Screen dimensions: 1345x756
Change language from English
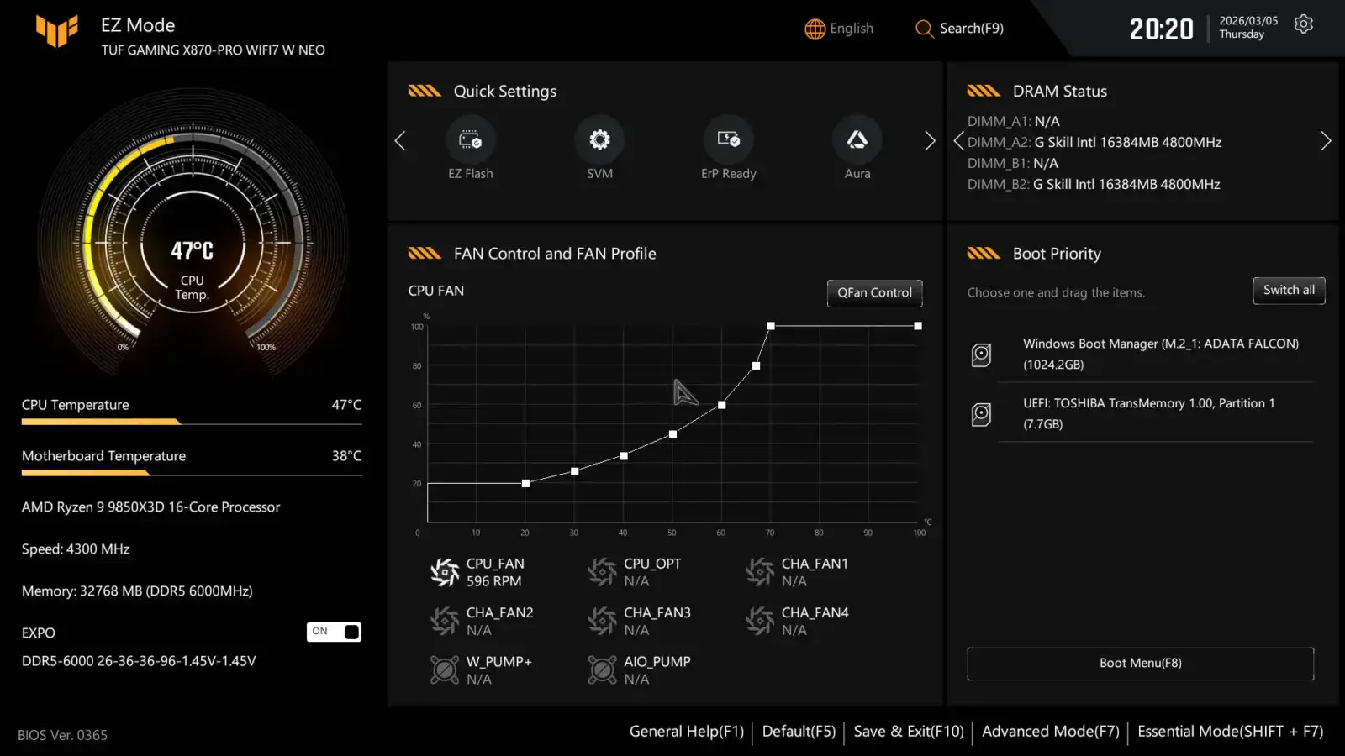coord(852,29)
